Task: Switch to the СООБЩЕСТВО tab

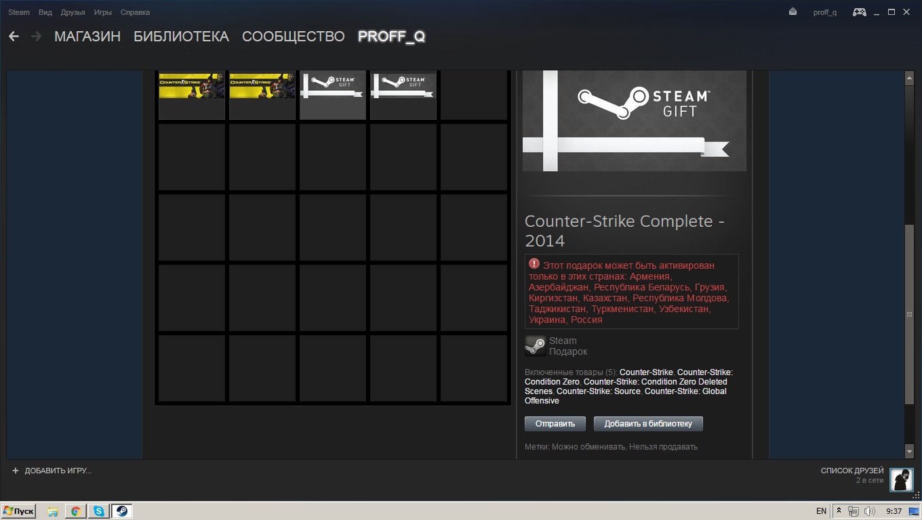Action: tap(294, 37)
